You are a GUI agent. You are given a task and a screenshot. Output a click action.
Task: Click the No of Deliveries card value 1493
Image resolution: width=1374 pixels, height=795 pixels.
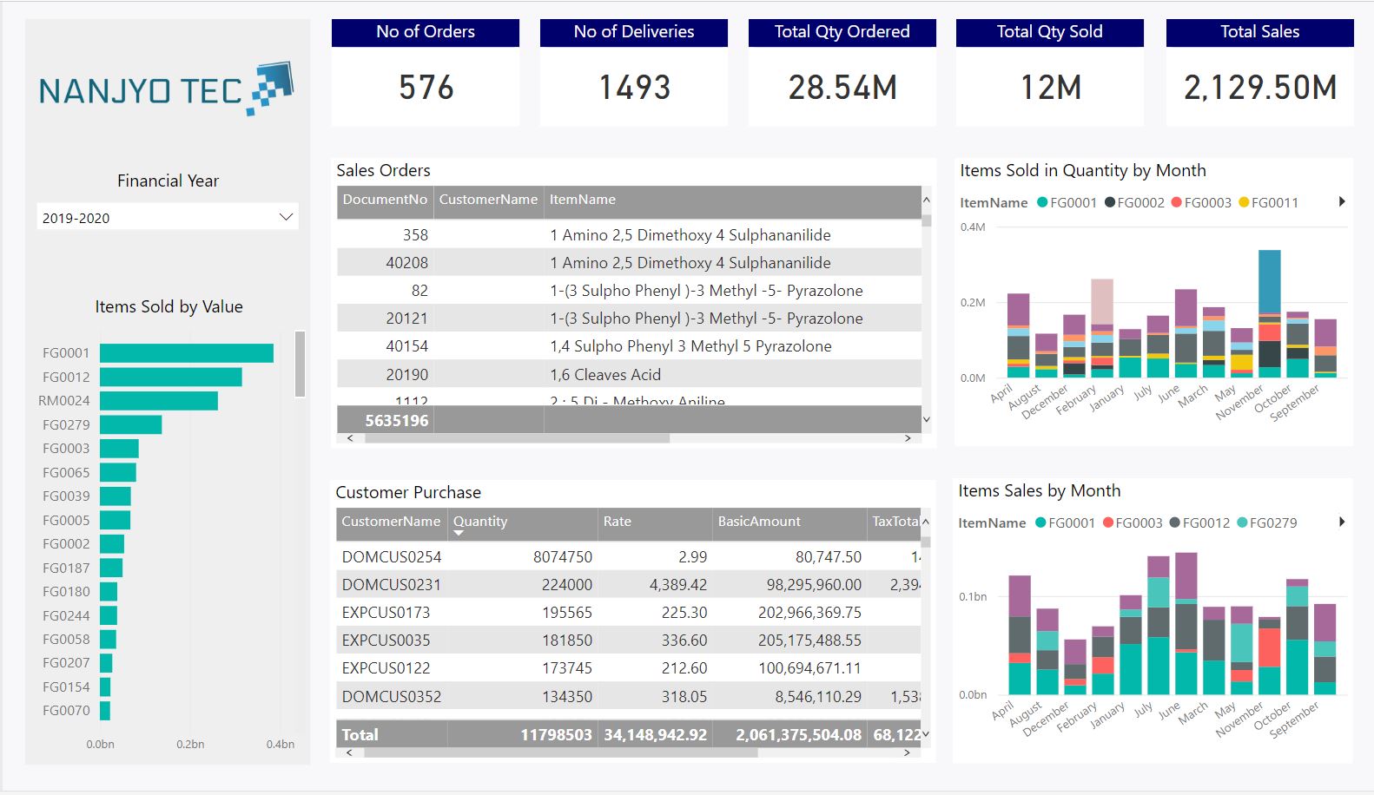point(634,88)
